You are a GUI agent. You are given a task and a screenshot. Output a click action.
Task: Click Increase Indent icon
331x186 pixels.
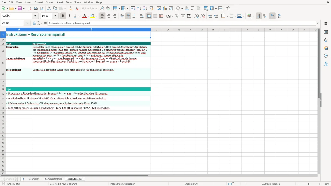210,16
